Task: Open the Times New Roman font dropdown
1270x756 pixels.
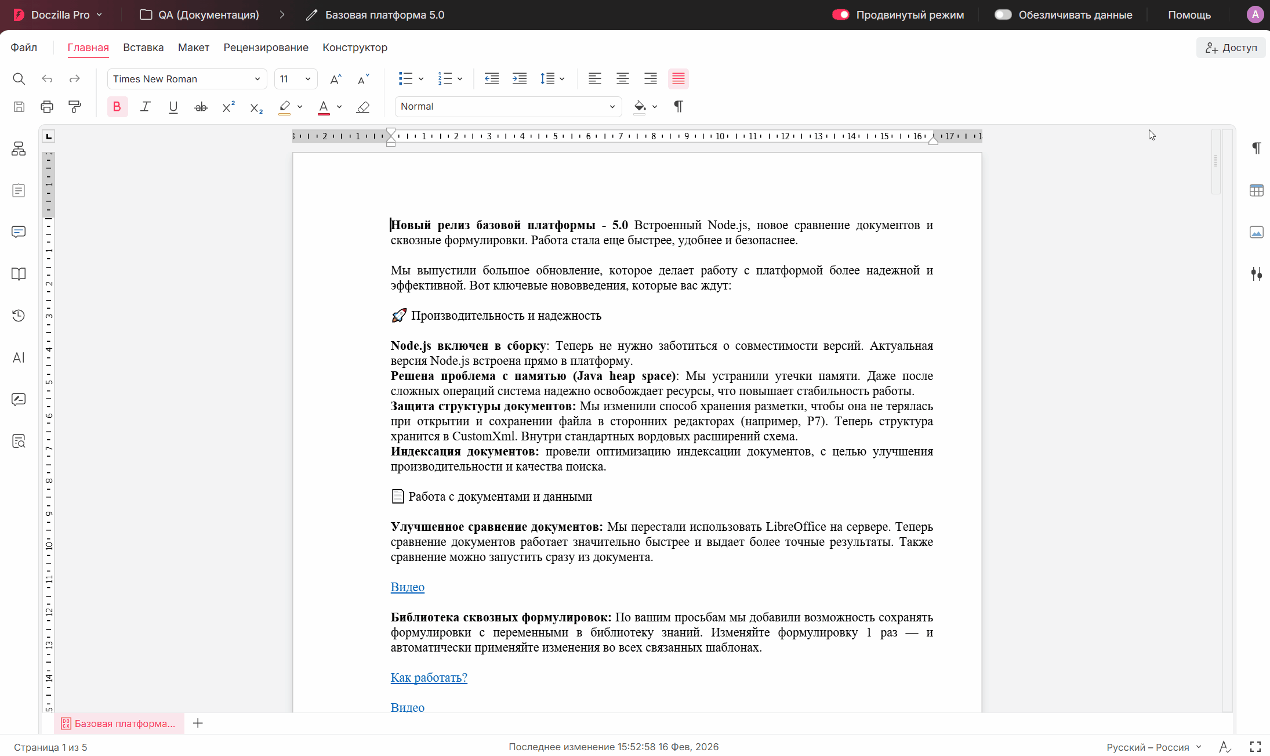Action: point(187,79)
